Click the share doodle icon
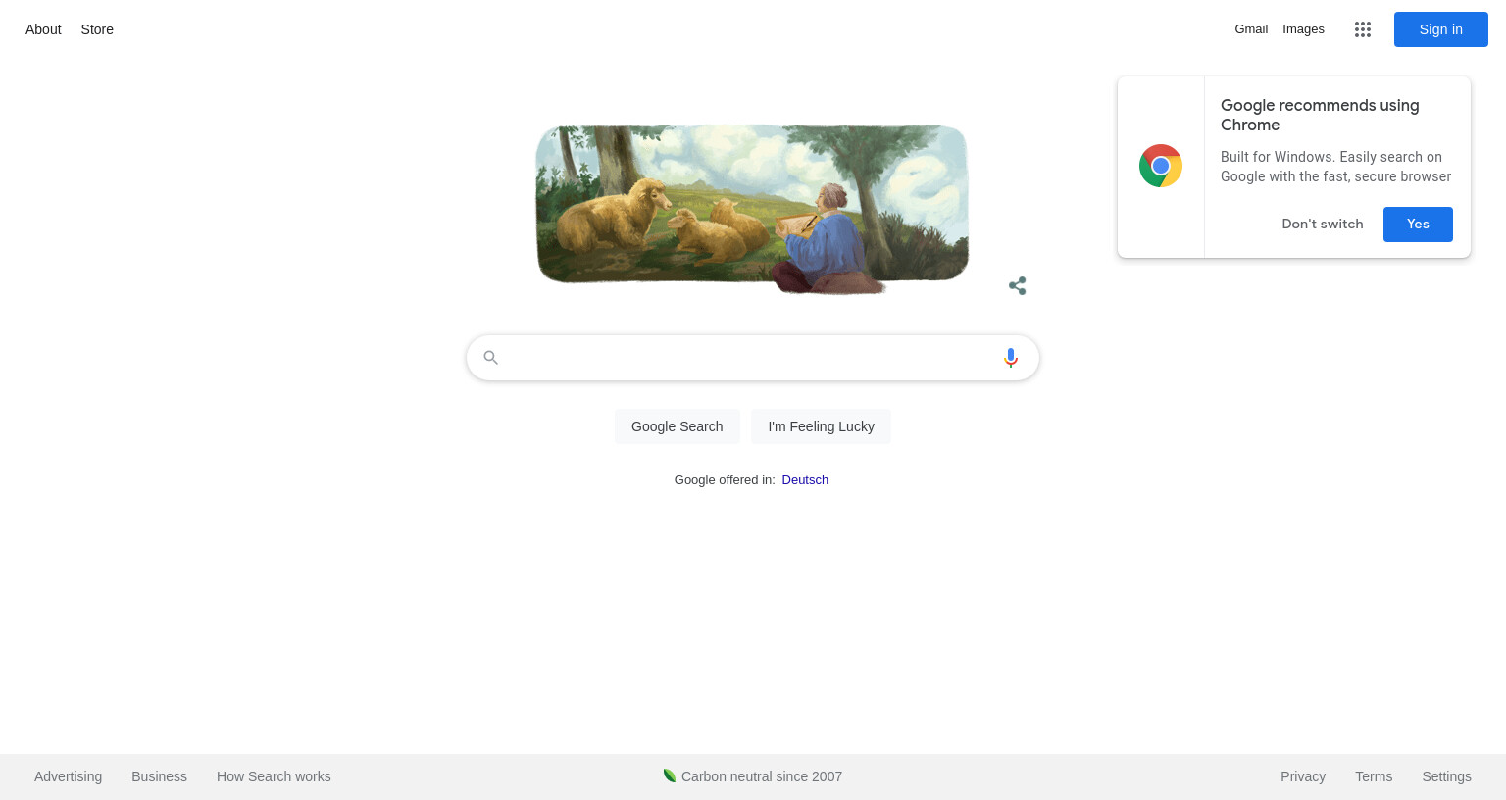Image resolution: width=1506 pixels, height=800 pixels. 1018,285
